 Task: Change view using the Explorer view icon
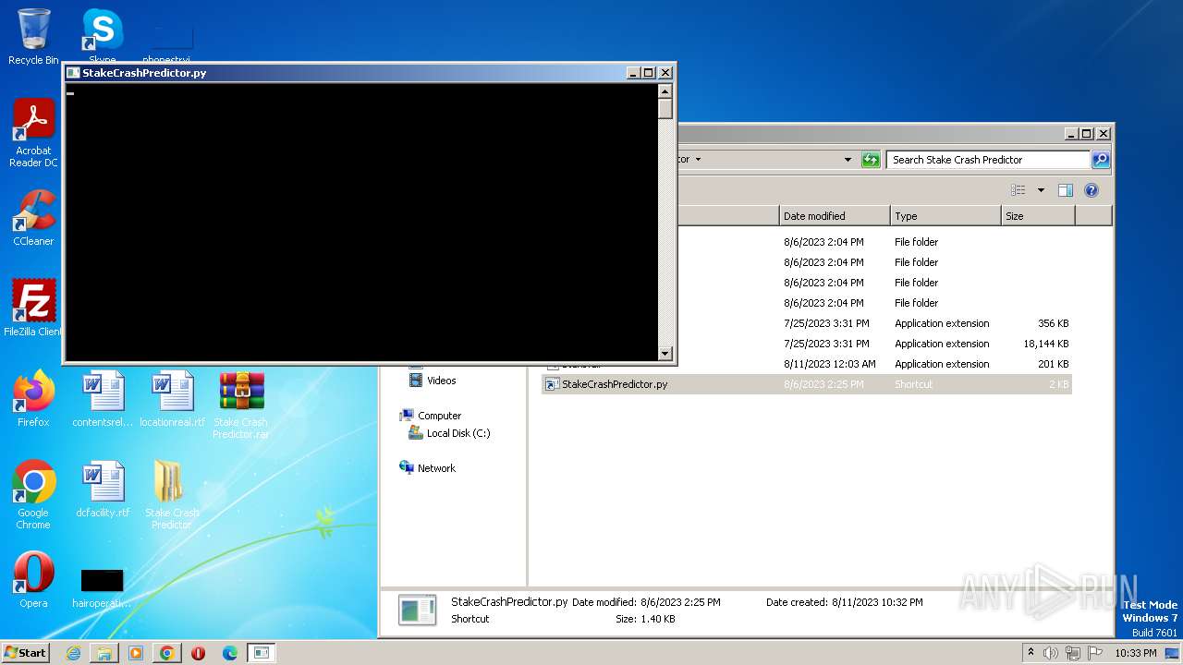(1018, 190)
